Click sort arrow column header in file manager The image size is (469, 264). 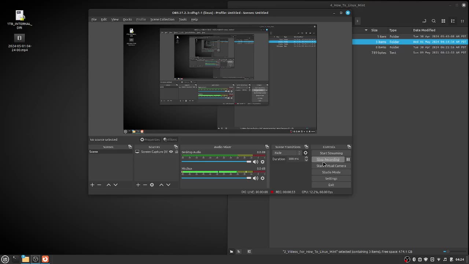[x=366, y=30]
